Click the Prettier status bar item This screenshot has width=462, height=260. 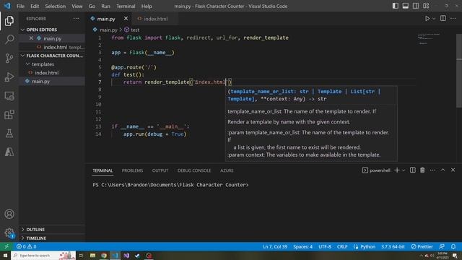(x=422, y=246)
